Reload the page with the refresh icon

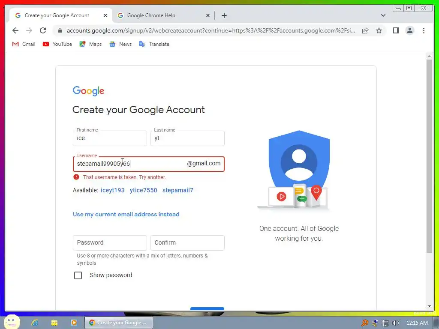pos(43,30)
